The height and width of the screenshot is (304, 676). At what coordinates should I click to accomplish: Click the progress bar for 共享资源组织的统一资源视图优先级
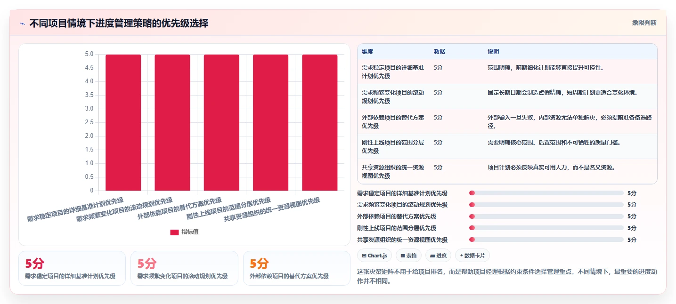[546, 240]
